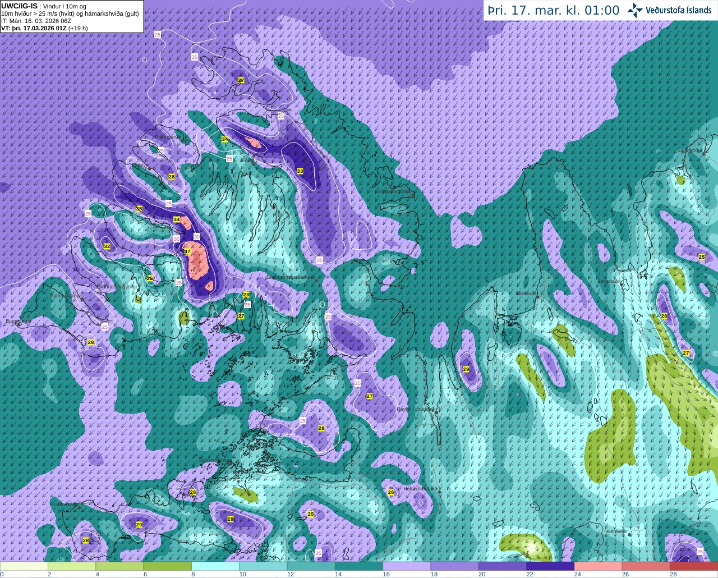Click the Stykkishólmur station label

point(215,461)
